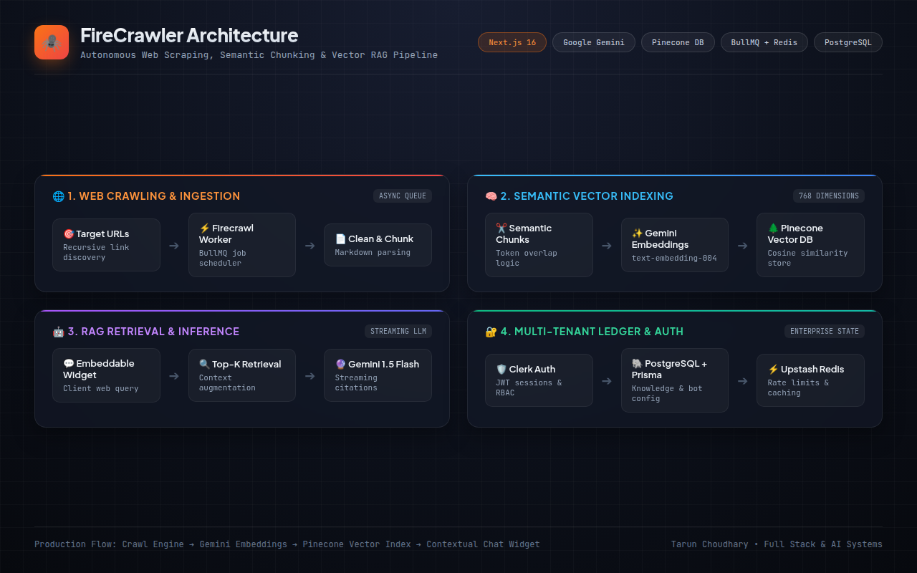The image size is (917, 573).
Task: Click the Autonomous Web Scraping subtitle text
Action: pyautogui.click(x=259, y=55)
